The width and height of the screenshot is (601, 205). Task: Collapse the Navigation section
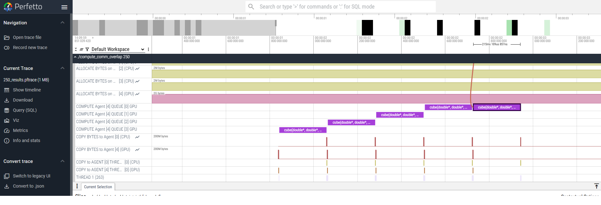pos(62,23)
